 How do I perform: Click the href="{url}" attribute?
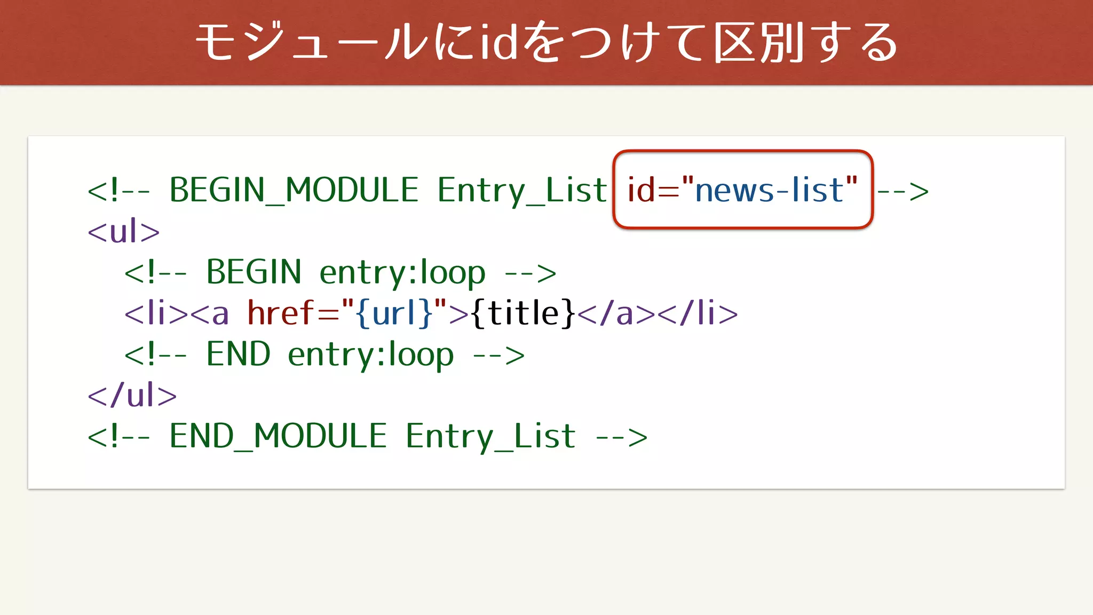point(347,313)
